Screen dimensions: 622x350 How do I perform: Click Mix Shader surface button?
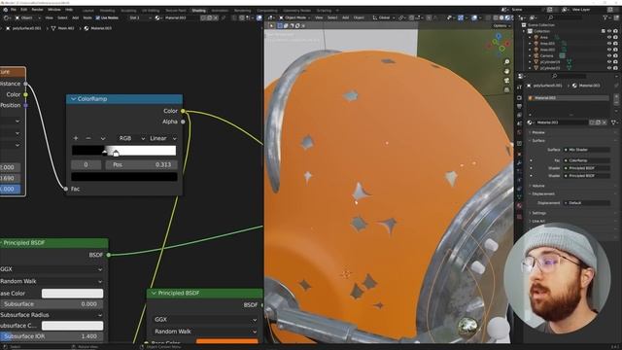coord(587,150)
